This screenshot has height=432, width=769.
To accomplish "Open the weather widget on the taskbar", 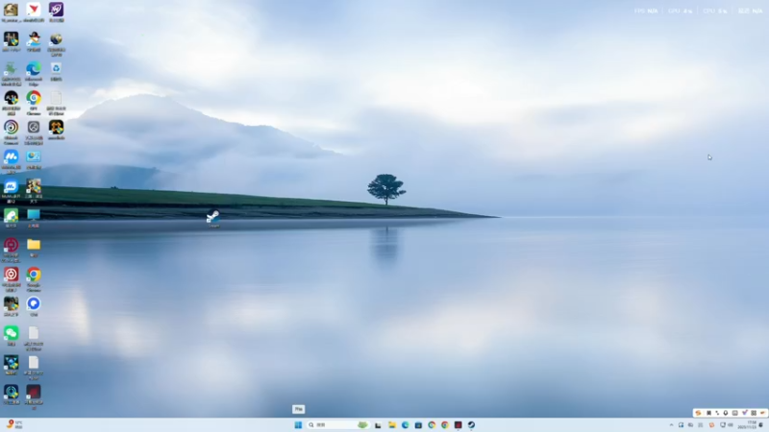I will [13, 424].
